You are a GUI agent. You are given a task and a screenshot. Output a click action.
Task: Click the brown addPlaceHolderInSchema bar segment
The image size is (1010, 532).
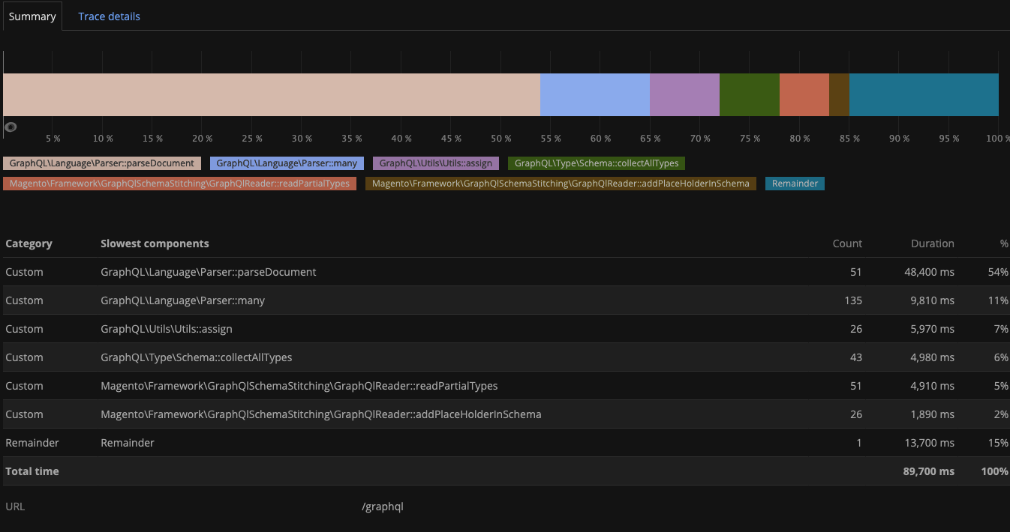(839, 94)
